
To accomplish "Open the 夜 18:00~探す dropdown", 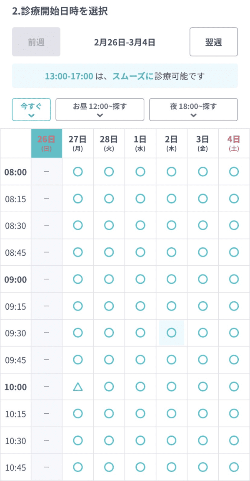I will pos(193,109).
